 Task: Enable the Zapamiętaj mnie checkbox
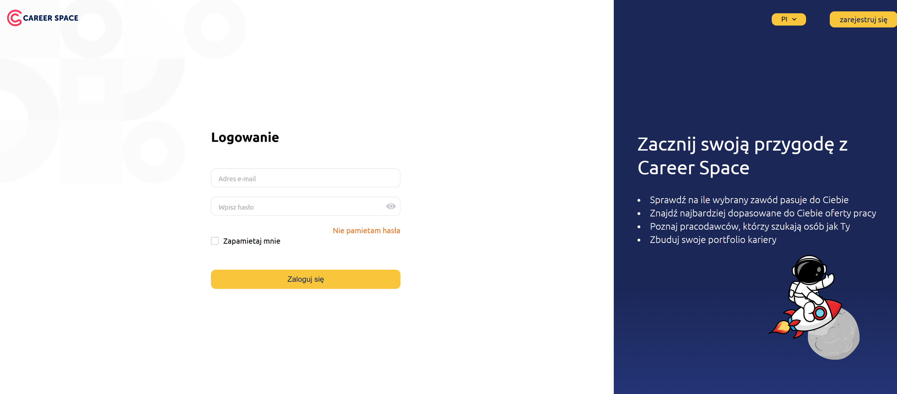(x=215, y=241)
